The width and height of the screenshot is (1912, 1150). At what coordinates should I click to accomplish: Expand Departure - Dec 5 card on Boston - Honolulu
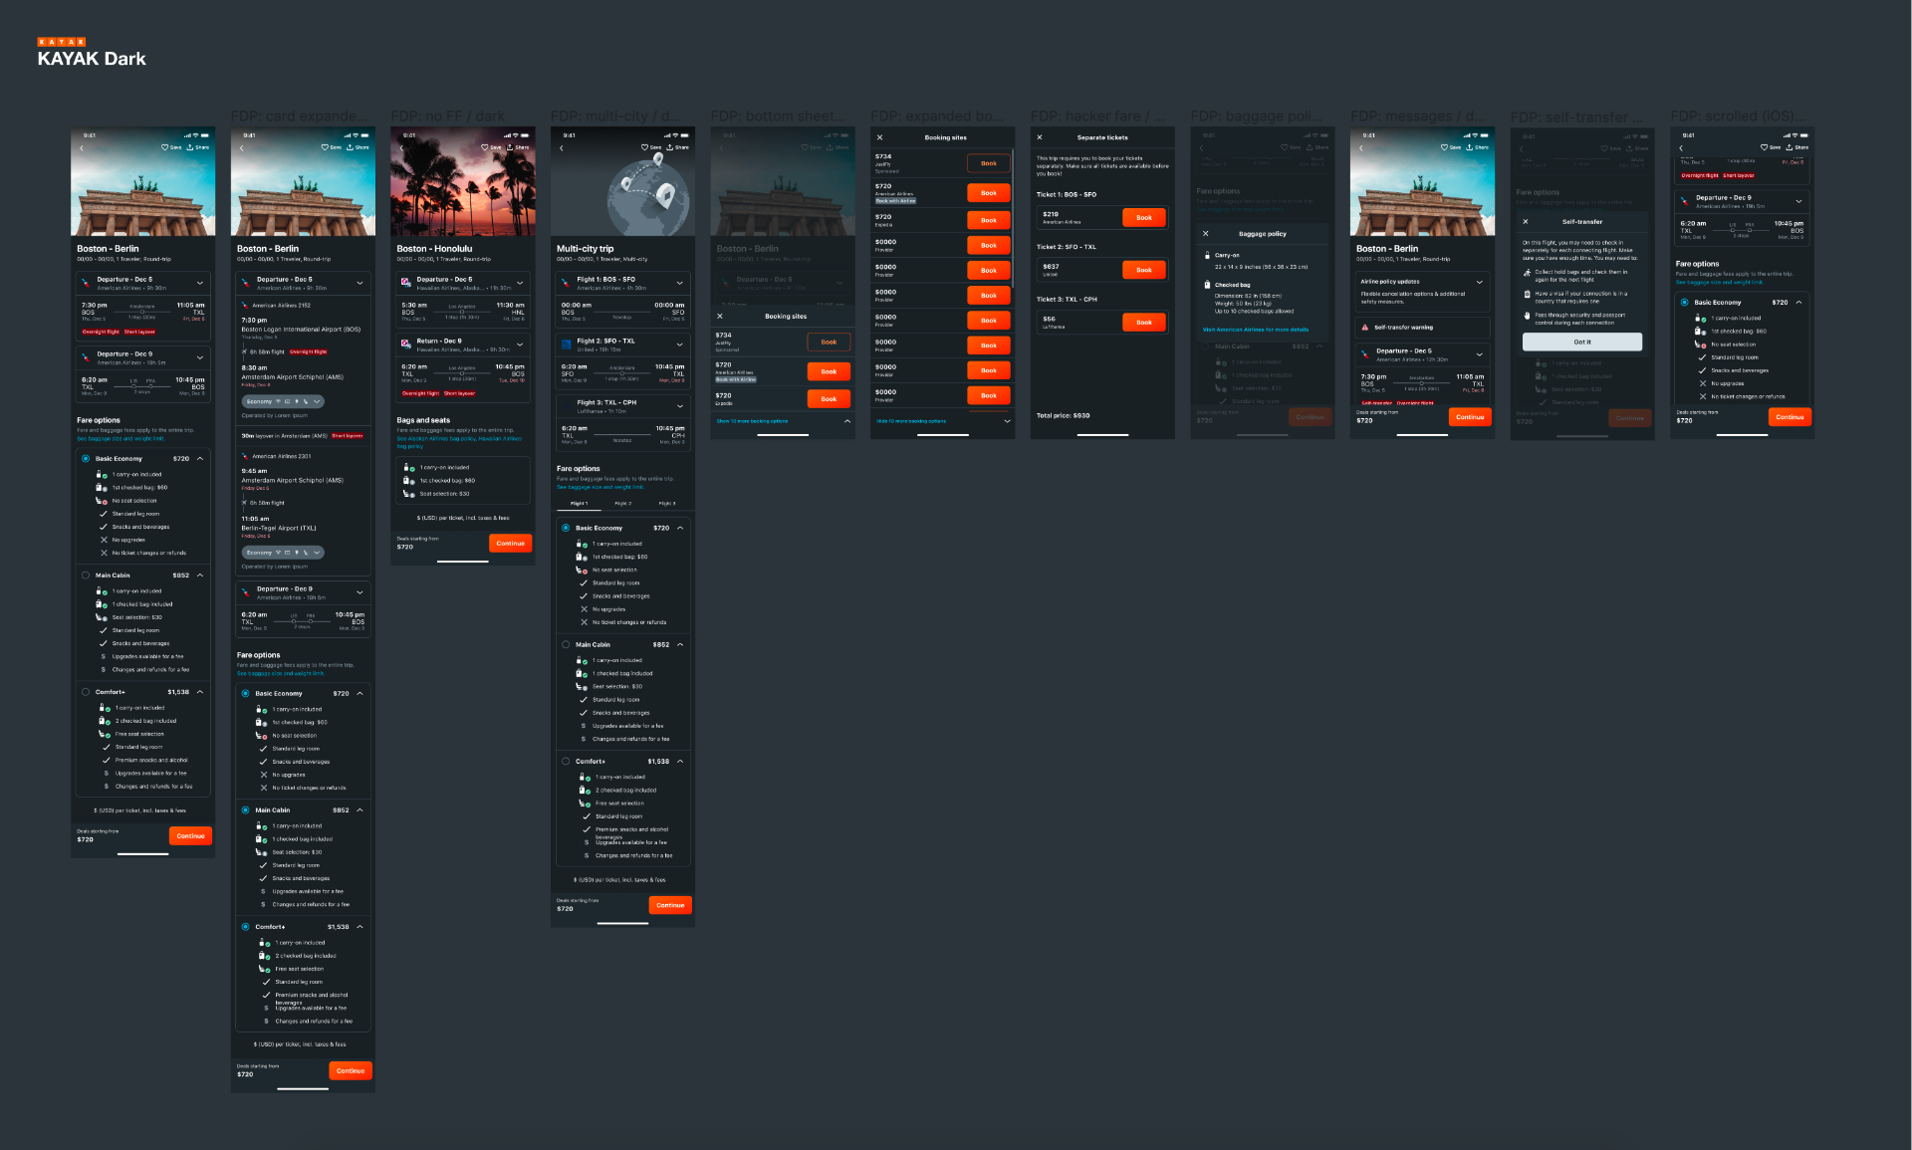(520, 283)
